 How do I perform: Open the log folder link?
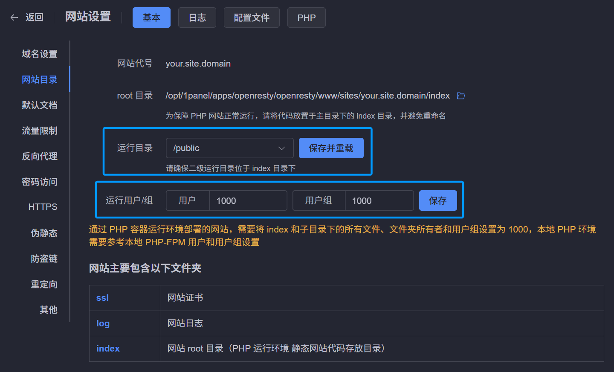(x=103, y=323)
